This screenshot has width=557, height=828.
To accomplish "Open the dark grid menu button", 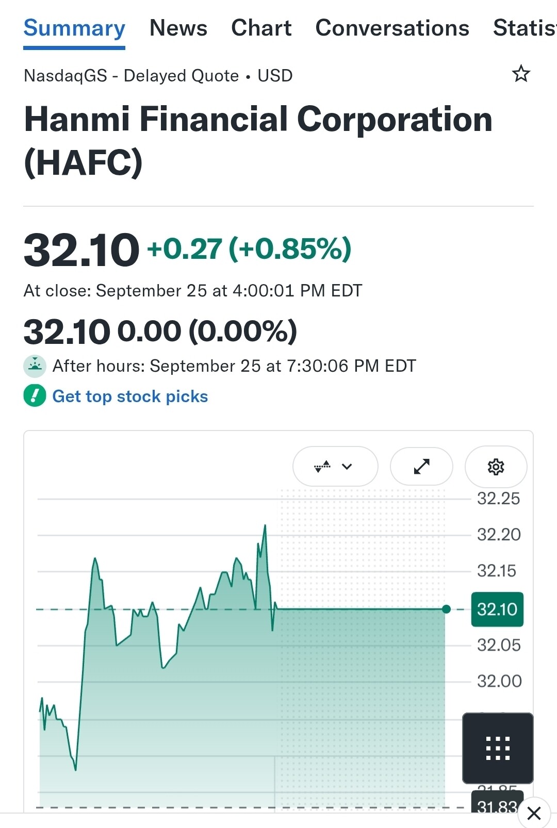I will (498, 748).
